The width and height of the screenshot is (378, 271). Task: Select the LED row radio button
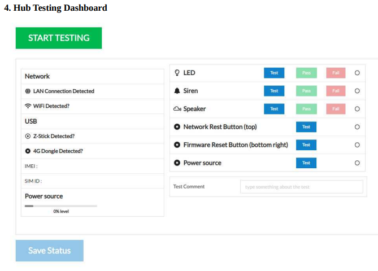pos(357,73)
